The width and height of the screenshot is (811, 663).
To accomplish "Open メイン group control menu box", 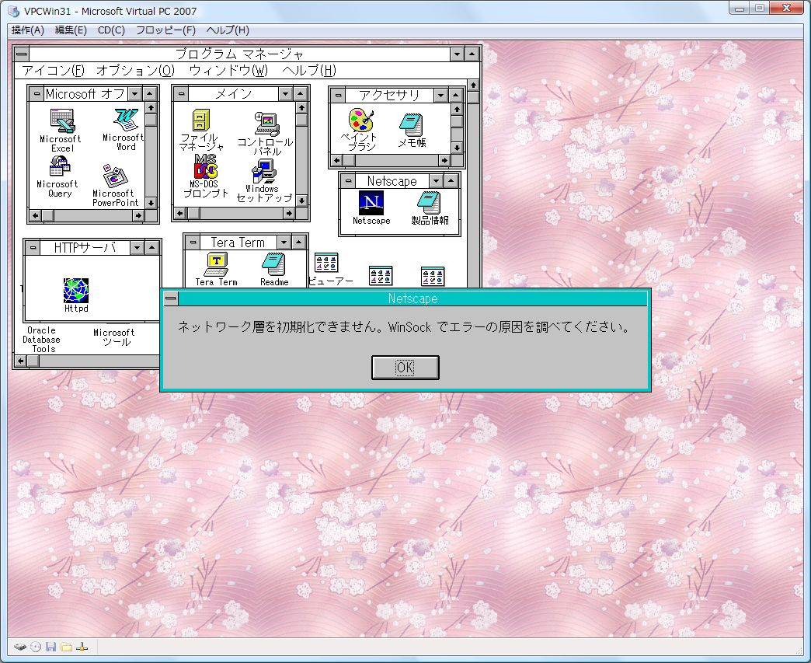I will point(181,94).
